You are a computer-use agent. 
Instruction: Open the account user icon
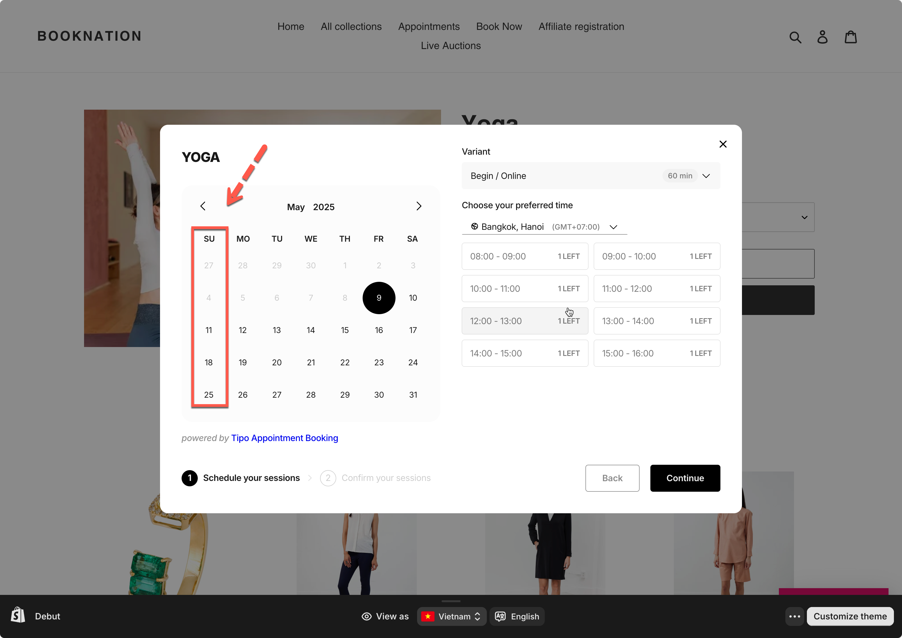click(822, 37)
